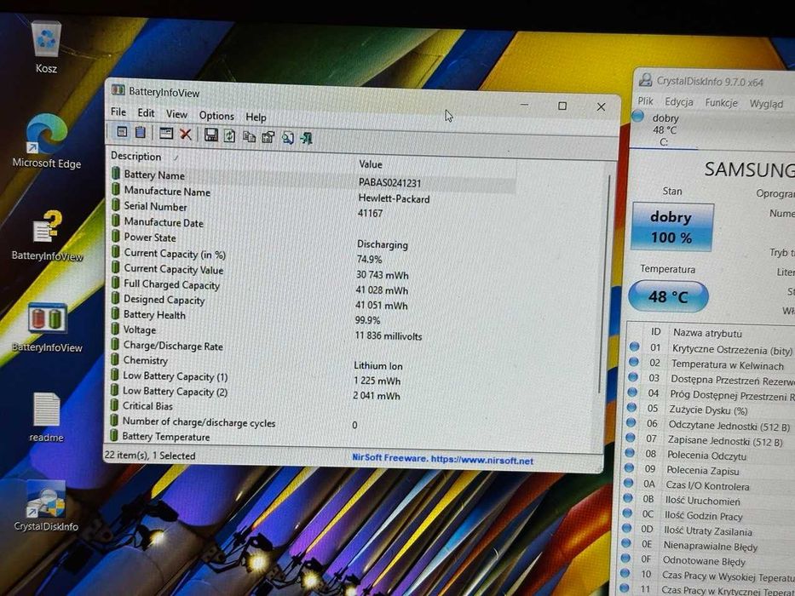Open Plik menu in CrystalDiskInfo
This screenshot has width=795, height=596.
click(645, 100)
